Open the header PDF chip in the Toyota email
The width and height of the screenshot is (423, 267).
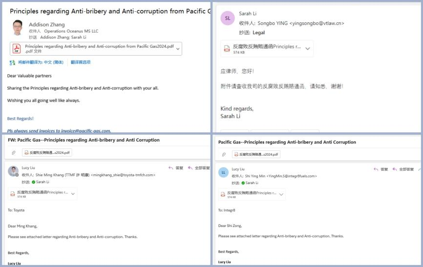47,153
